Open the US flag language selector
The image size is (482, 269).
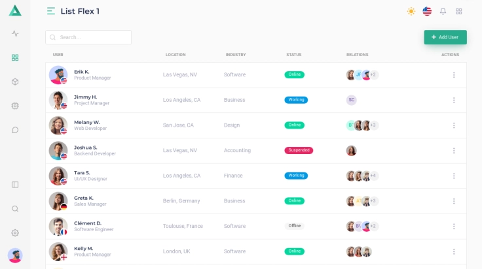[427, 11]
